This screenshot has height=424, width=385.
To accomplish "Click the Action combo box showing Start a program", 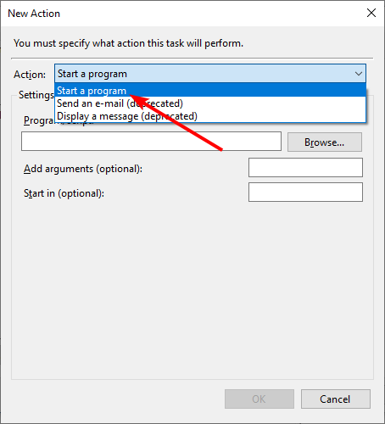I will pos(210,74).
